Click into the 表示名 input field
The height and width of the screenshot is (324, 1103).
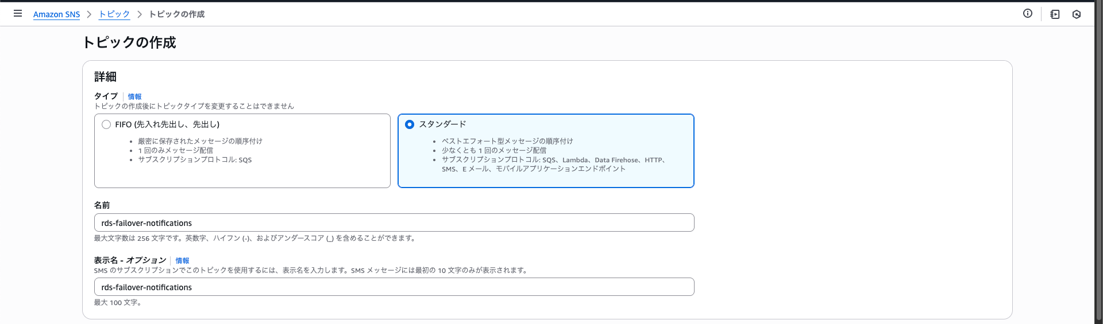click(x=394, y=287)
